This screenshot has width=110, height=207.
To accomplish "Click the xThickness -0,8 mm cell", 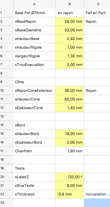I will [x=70, y=194].
